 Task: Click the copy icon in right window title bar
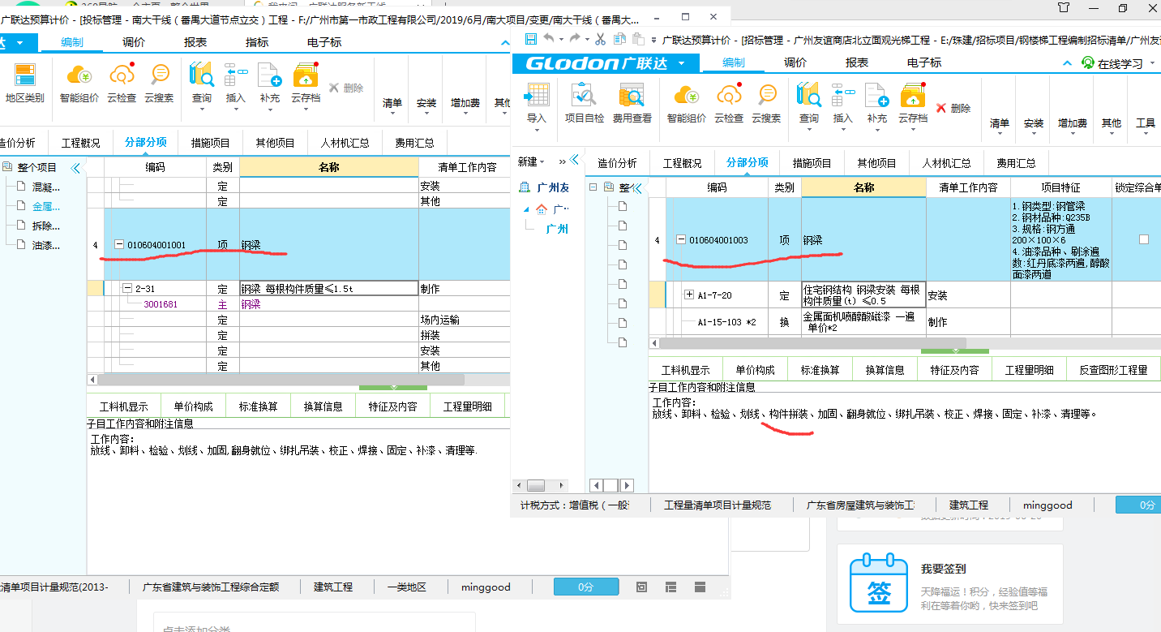click(x=619, y=39)
